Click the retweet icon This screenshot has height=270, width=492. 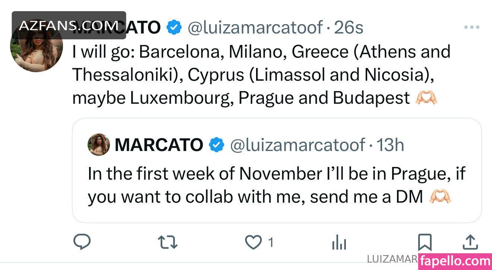tap(167, 243)
